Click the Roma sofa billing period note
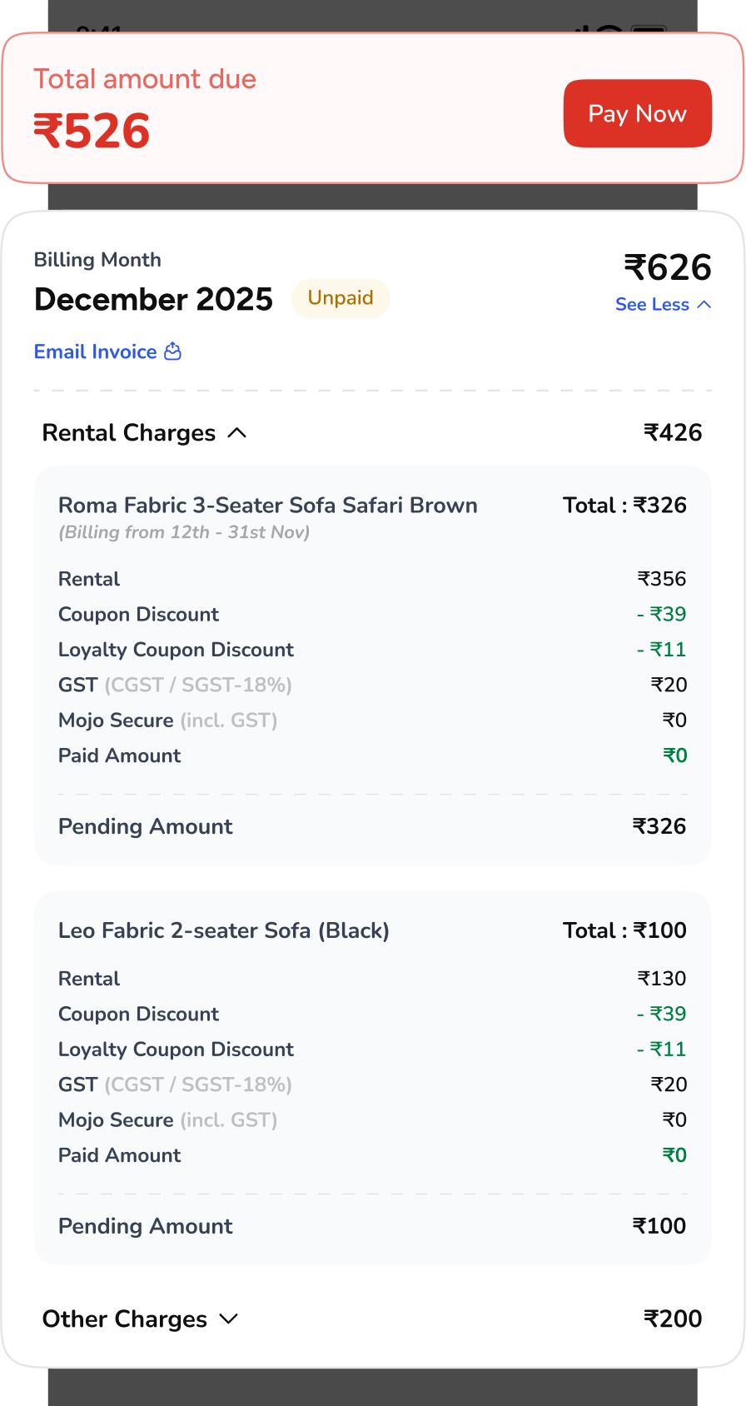The image size is (746, 1406). pyautogui.click(x=184, y=533)
